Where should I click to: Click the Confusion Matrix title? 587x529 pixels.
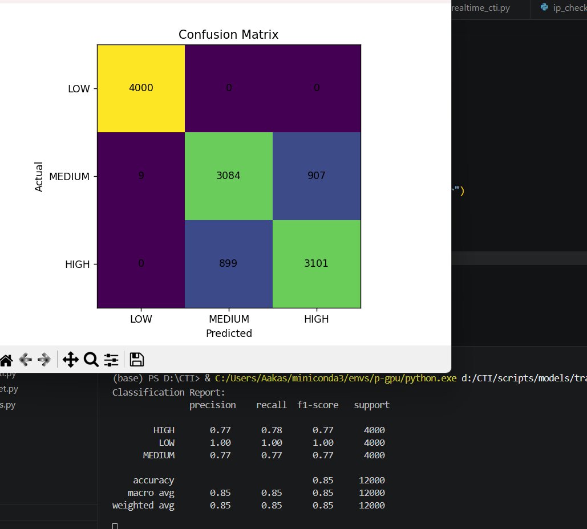click(228, 34)
